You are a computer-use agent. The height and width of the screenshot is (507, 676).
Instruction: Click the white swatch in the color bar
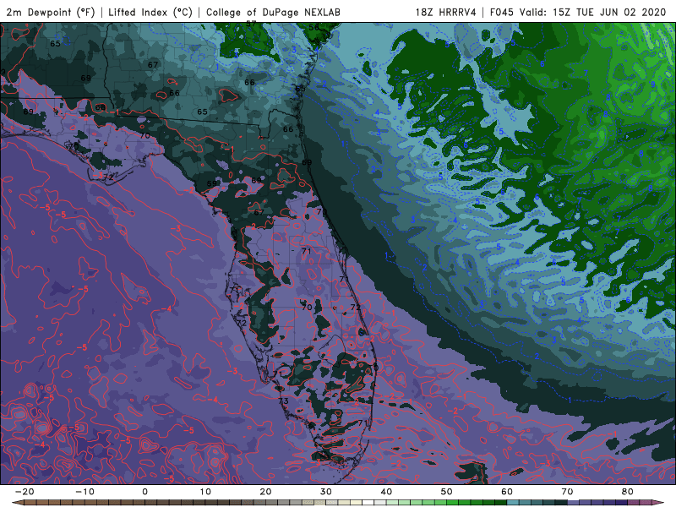(368, 503)
